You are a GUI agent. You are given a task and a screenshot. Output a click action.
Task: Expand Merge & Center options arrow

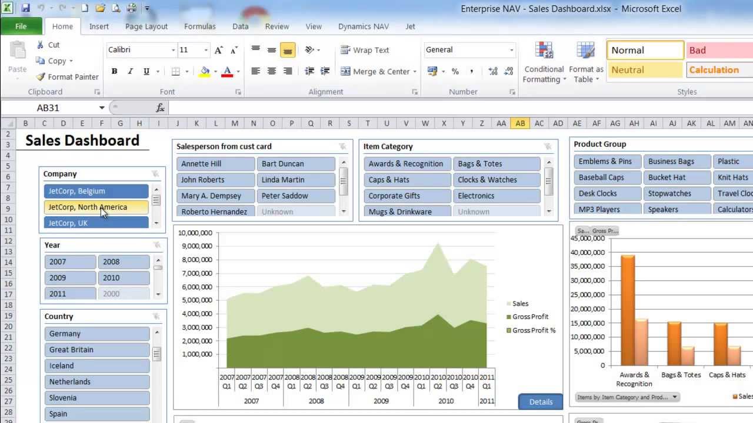pyautogui.click(x=415, y=72)
